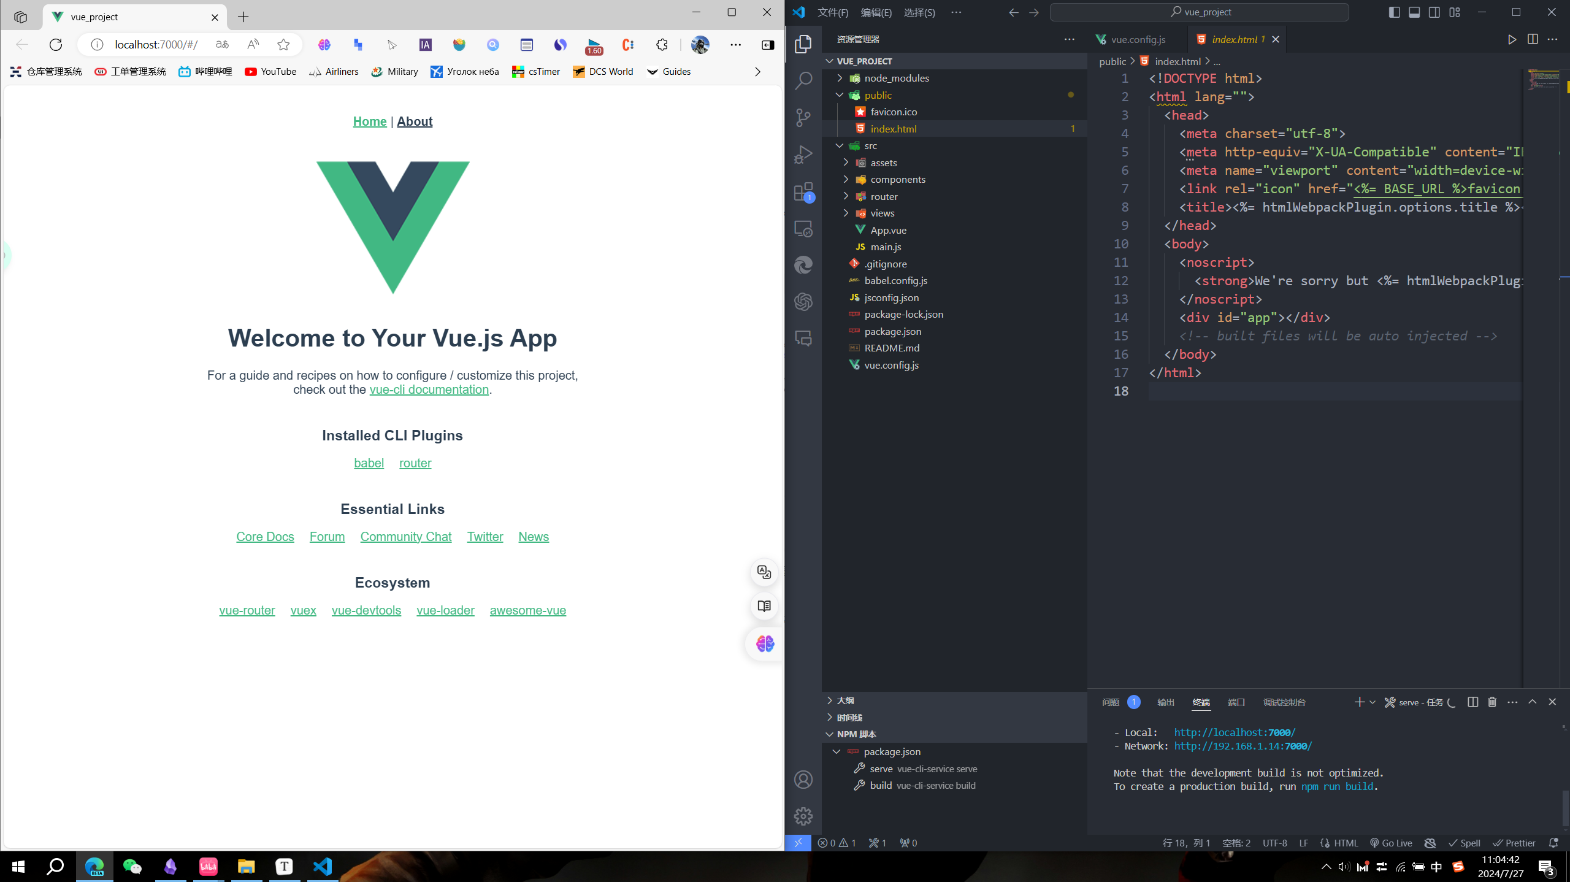Click the Read aloud icon in address bar

[253, 45]
